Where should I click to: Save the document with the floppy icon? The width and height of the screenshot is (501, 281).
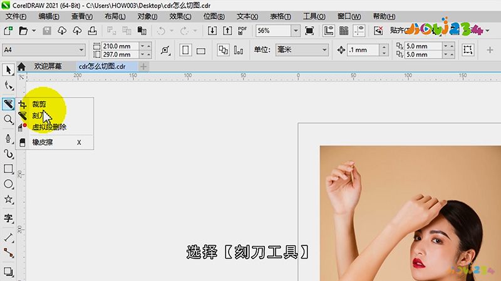pos(47,31)
